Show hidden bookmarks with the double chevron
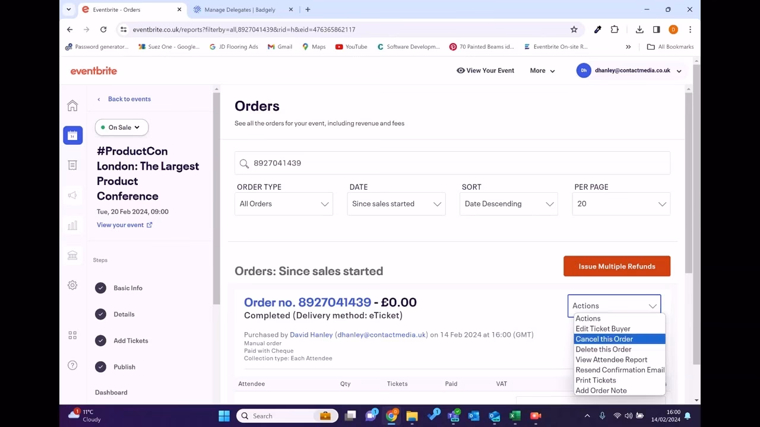760x427 pixels. tap(628, 47)
